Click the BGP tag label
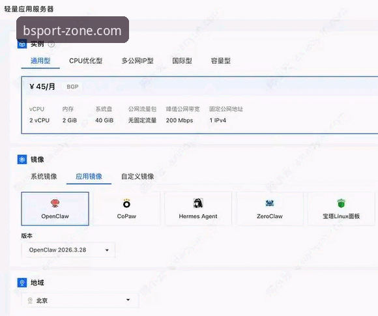The image size is (378, 316). [72, 87]
